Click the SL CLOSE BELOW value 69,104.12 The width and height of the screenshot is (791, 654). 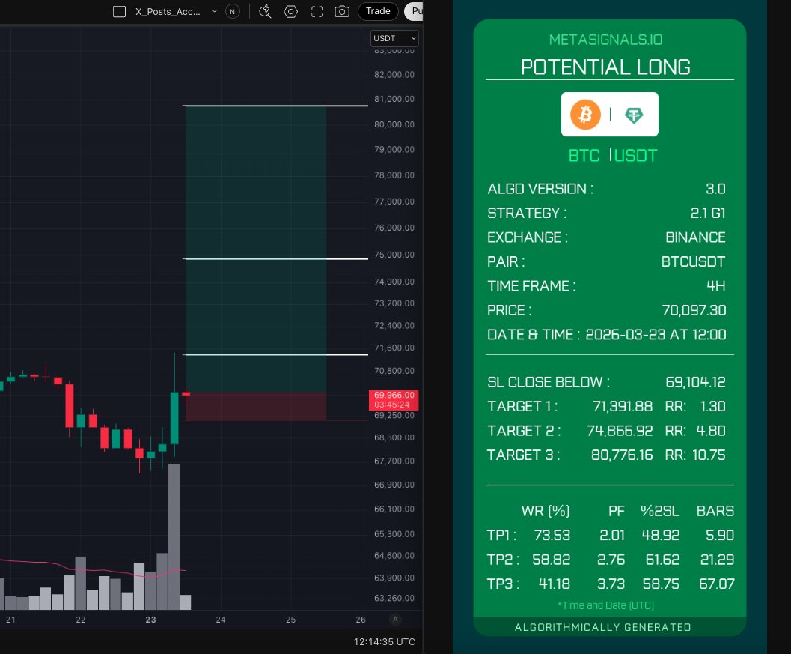point(695,382)
